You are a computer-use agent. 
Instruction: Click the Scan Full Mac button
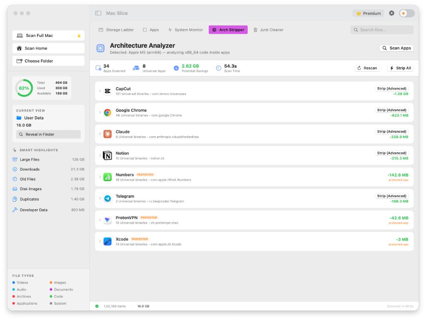click(x=48, y=36)
